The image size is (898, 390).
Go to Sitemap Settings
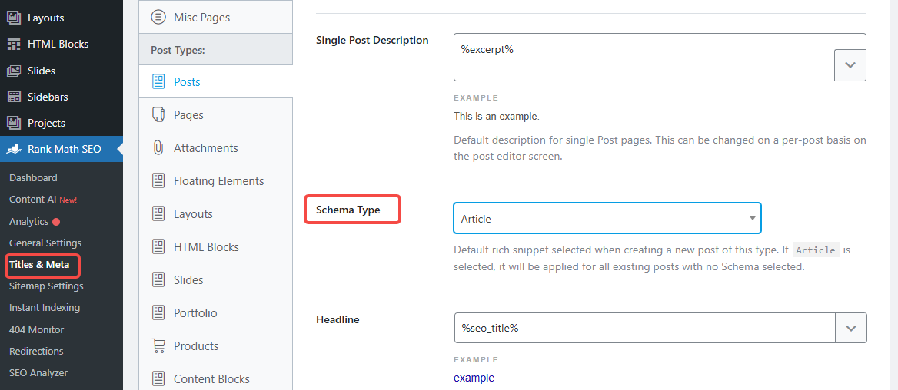pyautogui.click(x=46, y=286)
